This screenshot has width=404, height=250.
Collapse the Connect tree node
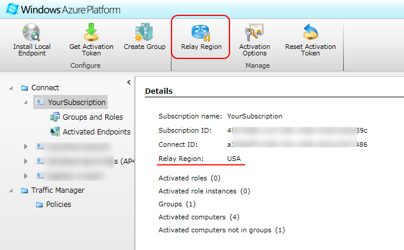coord(11,88)
